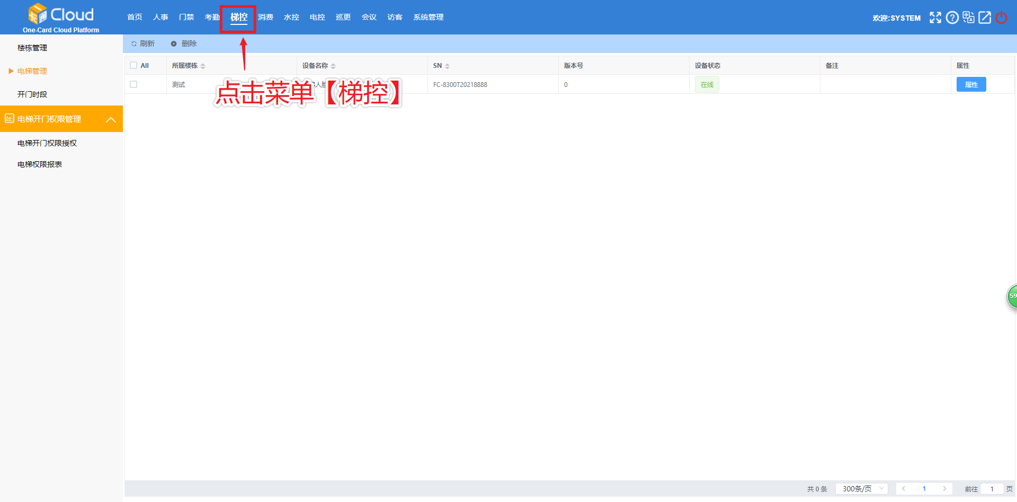Screen dimensions: 1017x502
Task: Click the 前往 page number input field
Action: tap(992, 489)
